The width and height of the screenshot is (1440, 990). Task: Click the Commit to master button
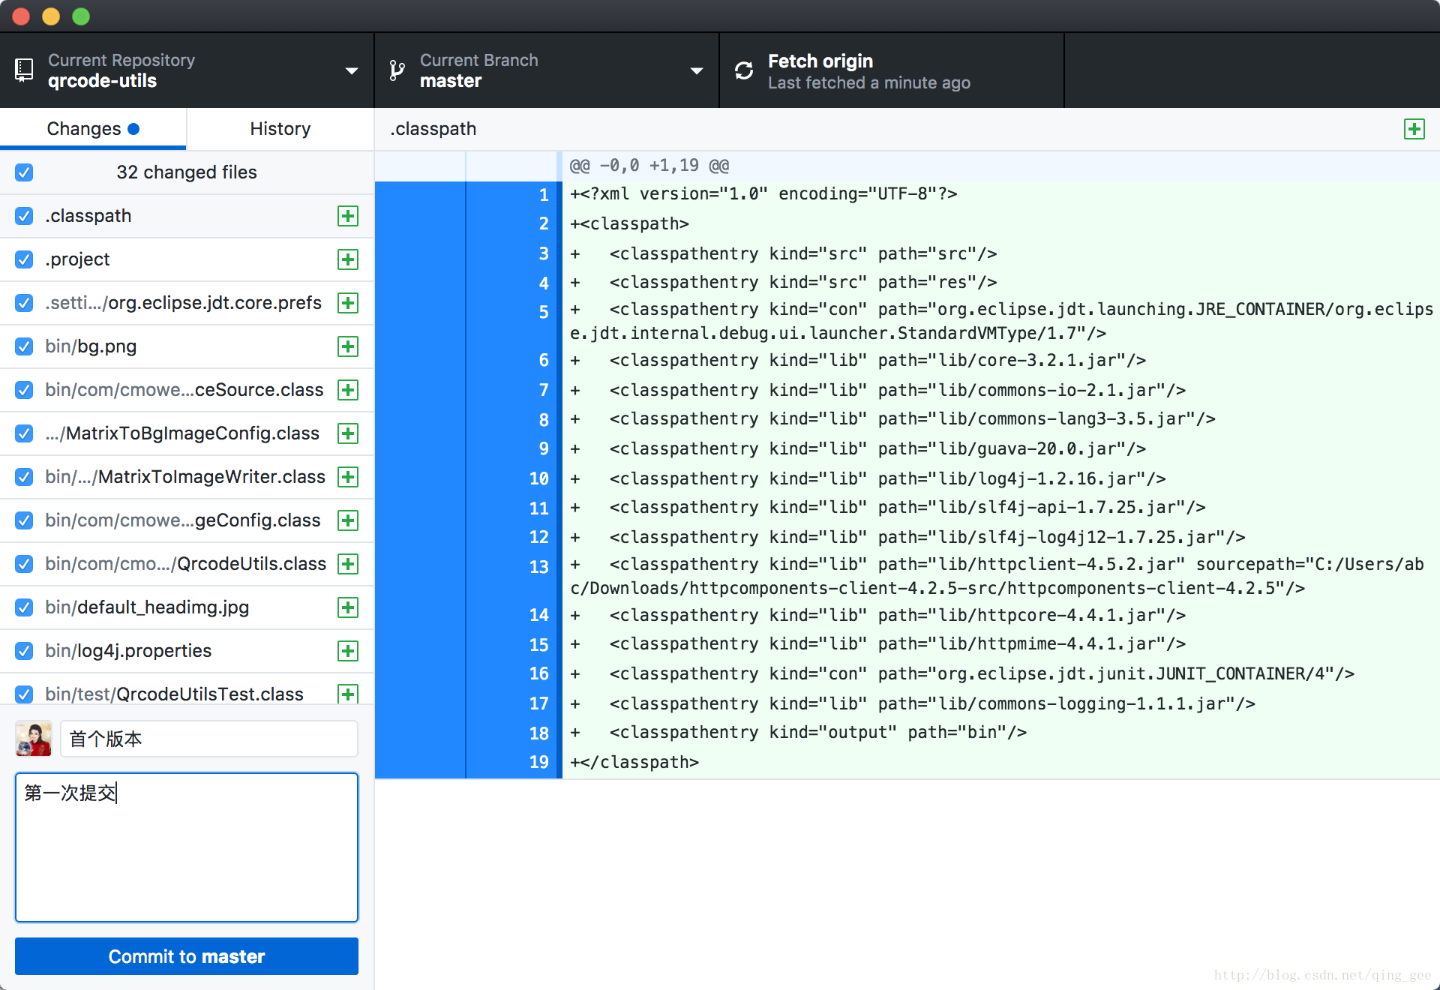point(185,957)
